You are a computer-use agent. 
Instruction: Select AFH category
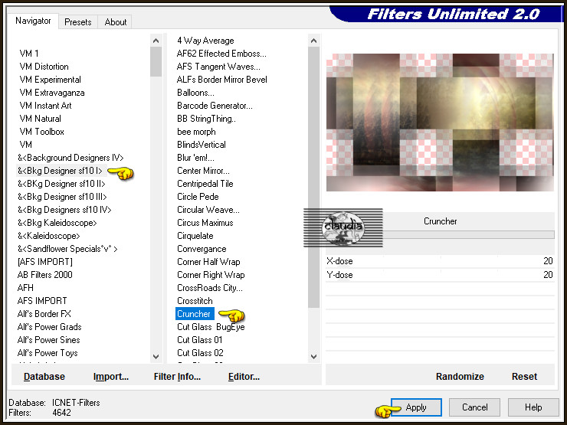click(x=25, y=288)
